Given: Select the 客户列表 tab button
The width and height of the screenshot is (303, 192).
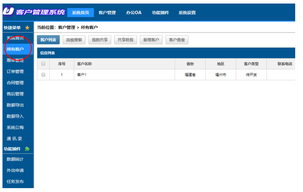Looking at the screenshot, I should point(48,40).
